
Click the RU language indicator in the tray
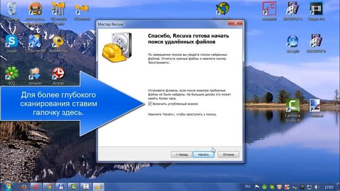point(248,186)
